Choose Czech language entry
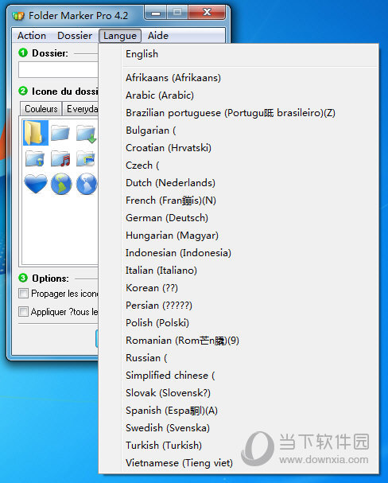 pos(239,166)
